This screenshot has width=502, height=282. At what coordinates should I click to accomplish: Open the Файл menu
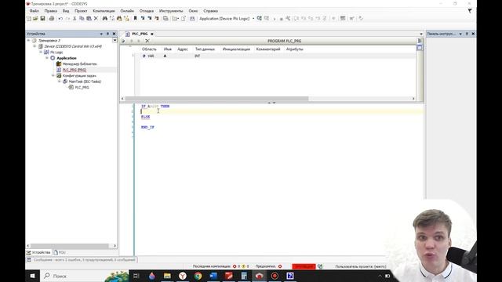[x=35, y=11]
